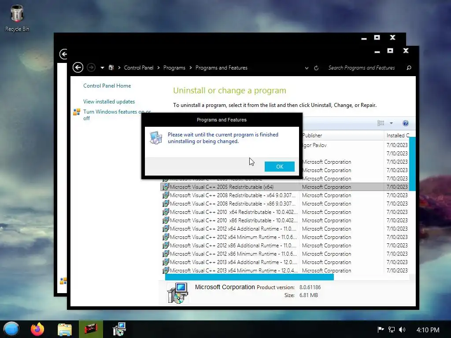The image size is (451, 338).
Task: Click the vertical scrollbar of the program list
Action: pyautogui.click(x=412, y=164)
